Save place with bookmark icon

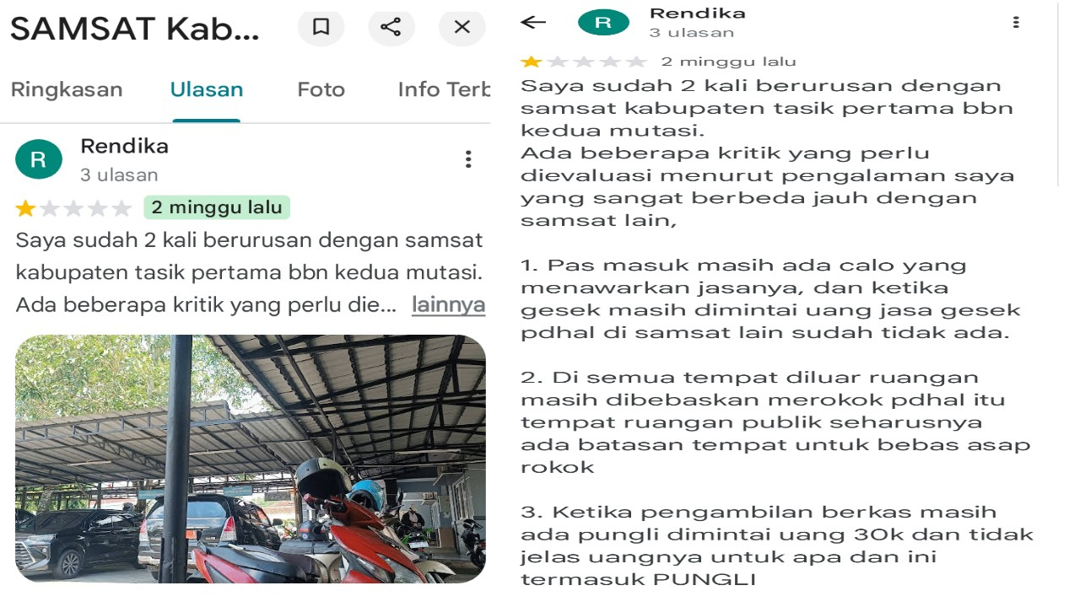(x=321, y=27)
